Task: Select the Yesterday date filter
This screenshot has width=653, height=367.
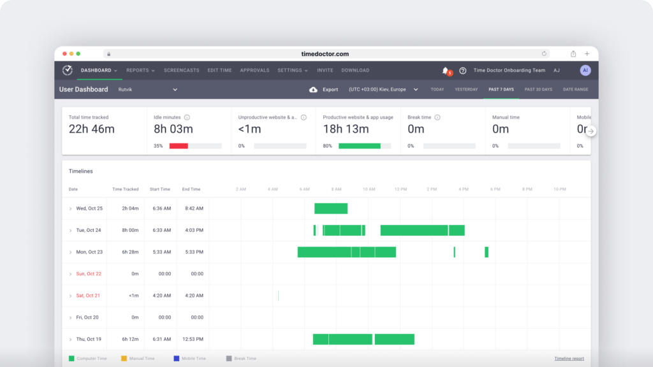Action: (x=466, y=90)
